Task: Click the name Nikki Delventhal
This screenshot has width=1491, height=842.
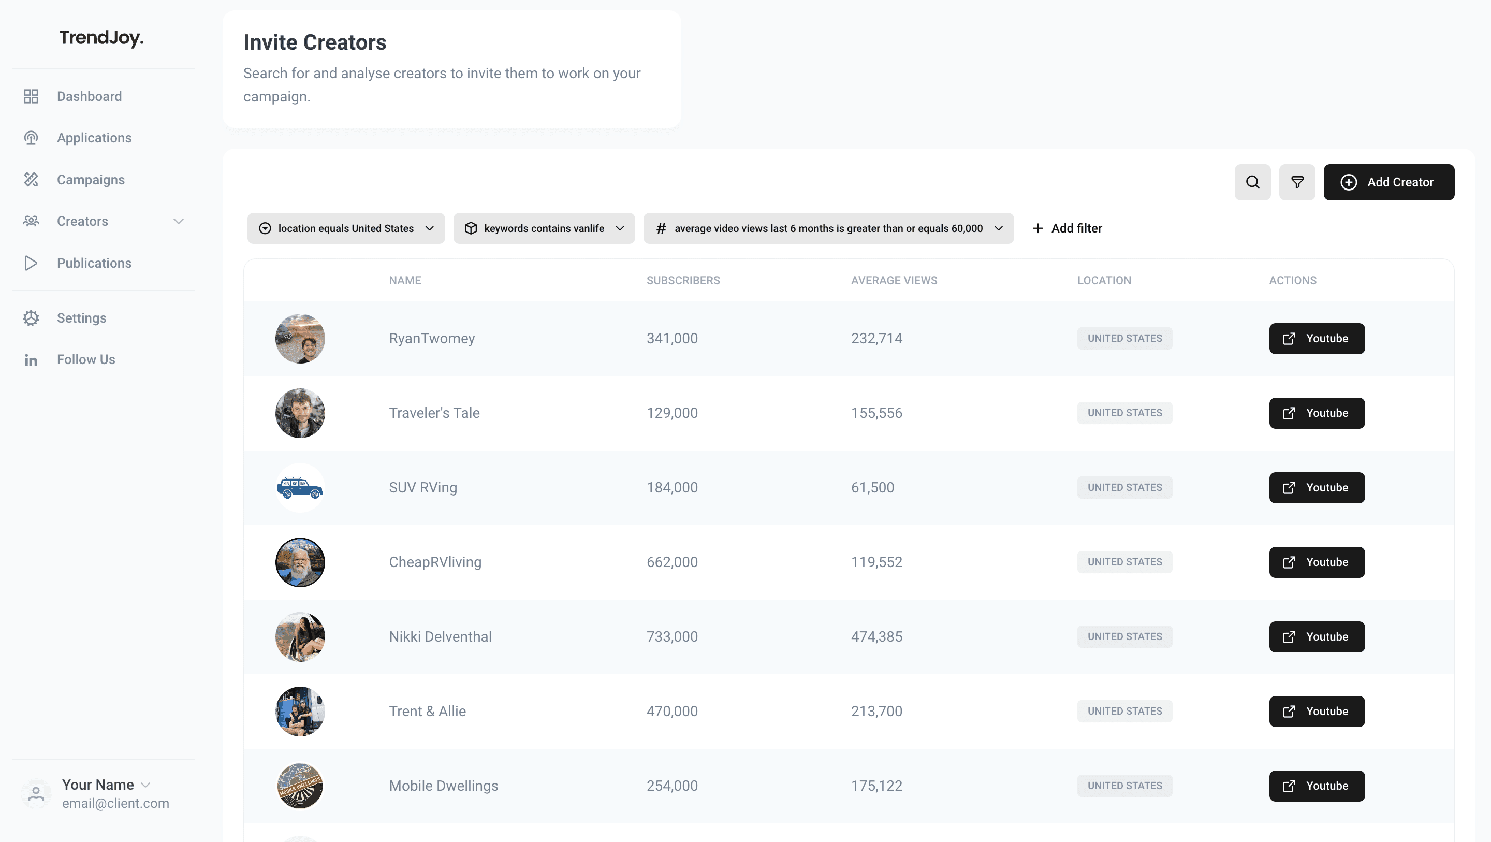Action: 440,637
